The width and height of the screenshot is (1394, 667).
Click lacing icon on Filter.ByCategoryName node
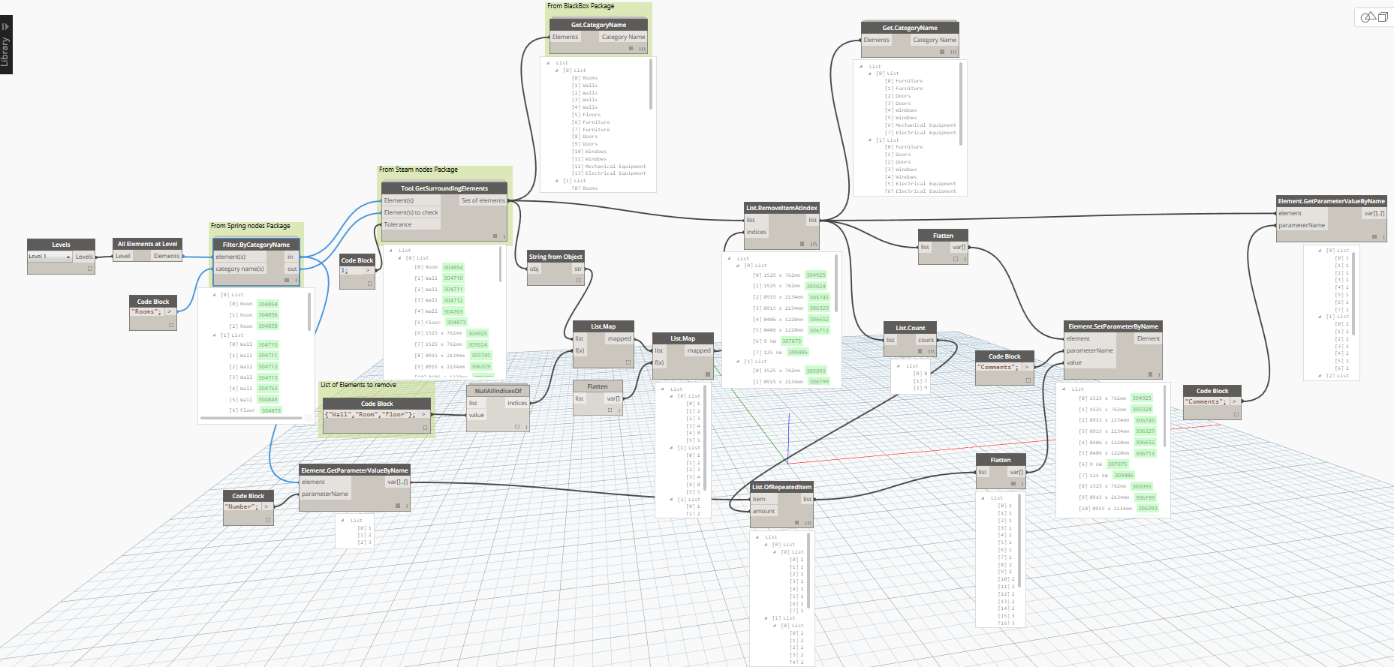pos(296,281)
